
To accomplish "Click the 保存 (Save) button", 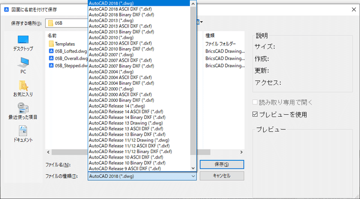I will tap(222, 164).
